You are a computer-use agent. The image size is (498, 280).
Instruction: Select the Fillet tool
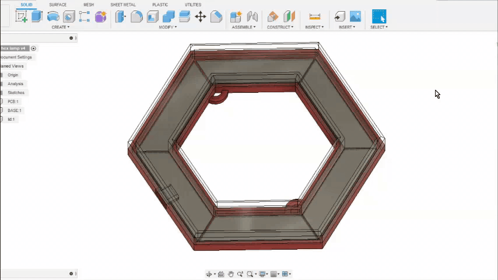click(136, 16)
